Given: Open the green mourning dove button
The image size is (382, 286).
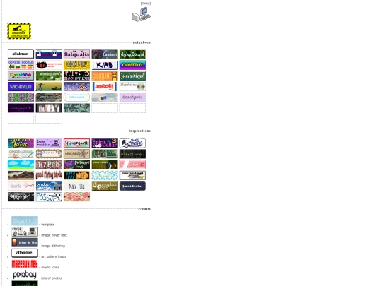Looking at the screenshot, I should click(x=49, y=76).
